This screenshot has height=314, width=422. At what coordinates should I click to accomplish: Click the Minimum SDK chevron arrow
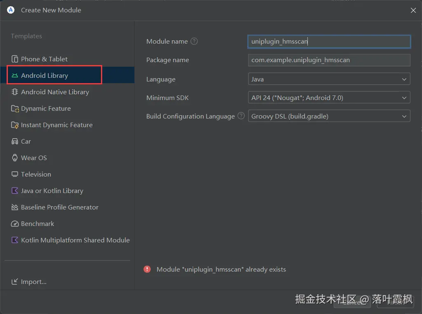pyautogui.click(x=404, y=98)
